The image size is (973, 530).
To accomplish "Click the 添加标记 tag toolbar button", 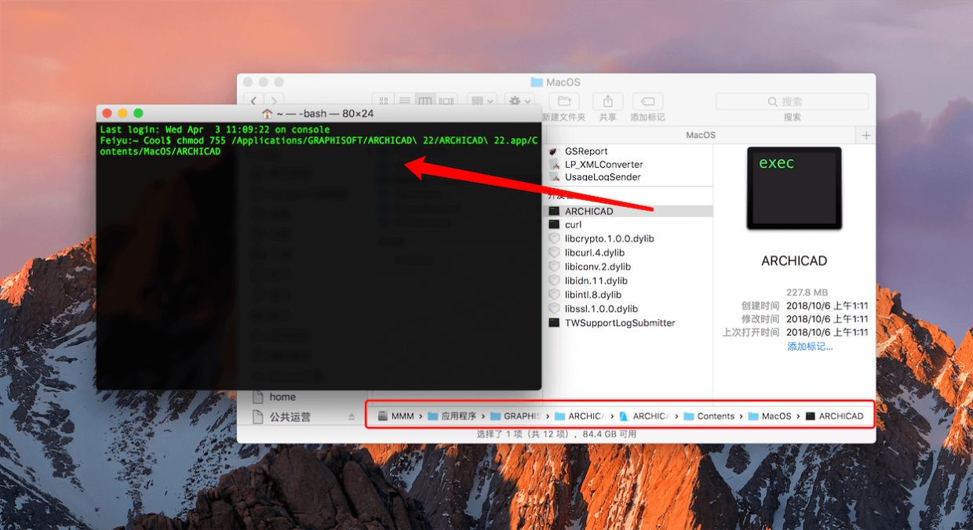I will (647, 102).
